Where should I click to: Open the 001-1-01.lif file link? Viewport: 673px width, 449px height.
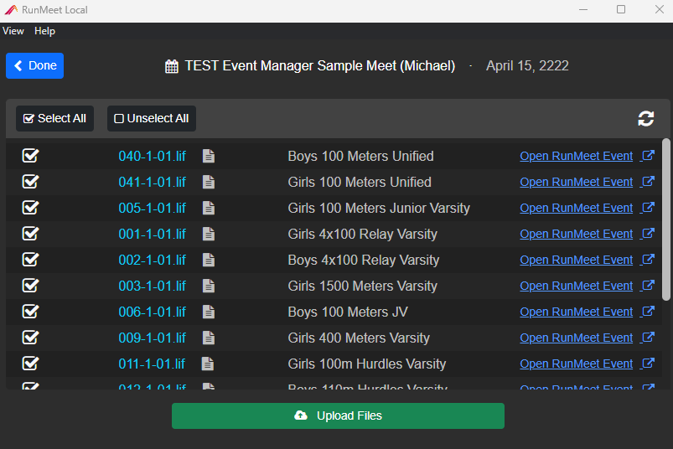(152, 235)
